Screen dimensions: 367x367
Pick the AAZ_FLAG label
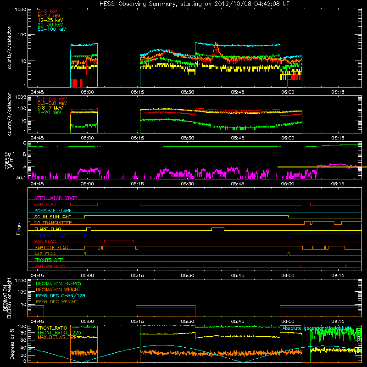[45, 254]
